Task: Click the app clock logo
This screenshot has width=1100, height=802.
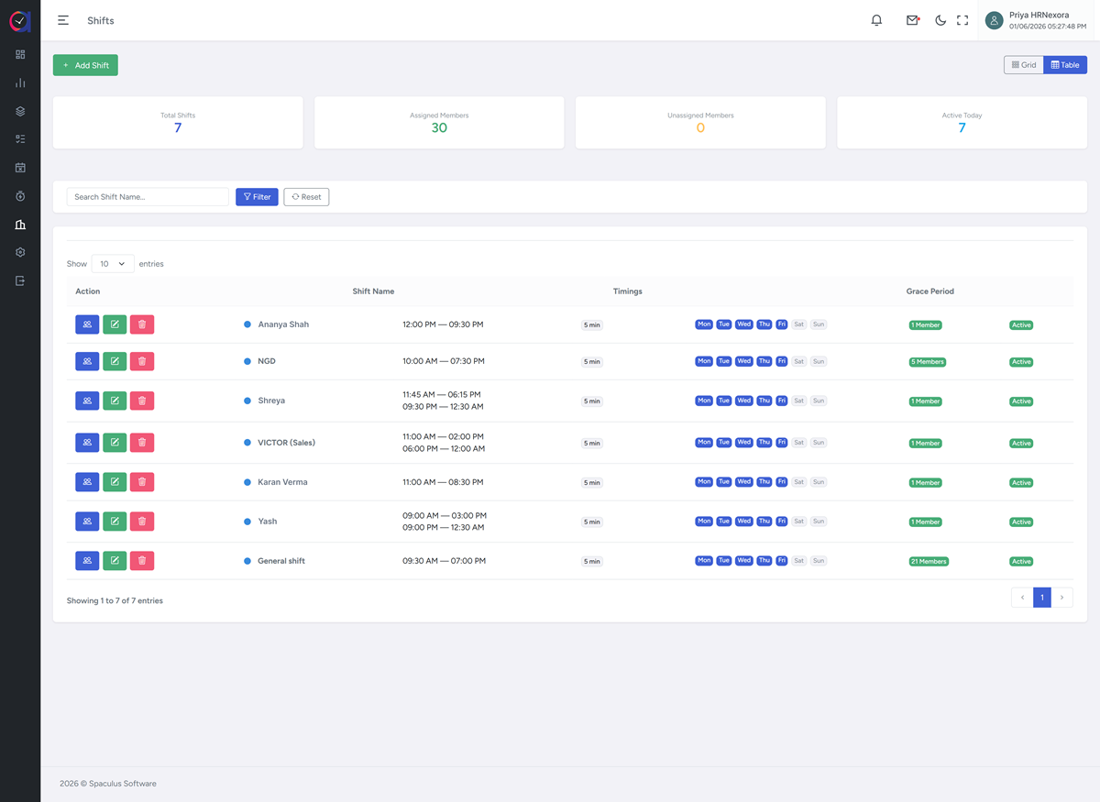Action: click(x=20, y=21)
